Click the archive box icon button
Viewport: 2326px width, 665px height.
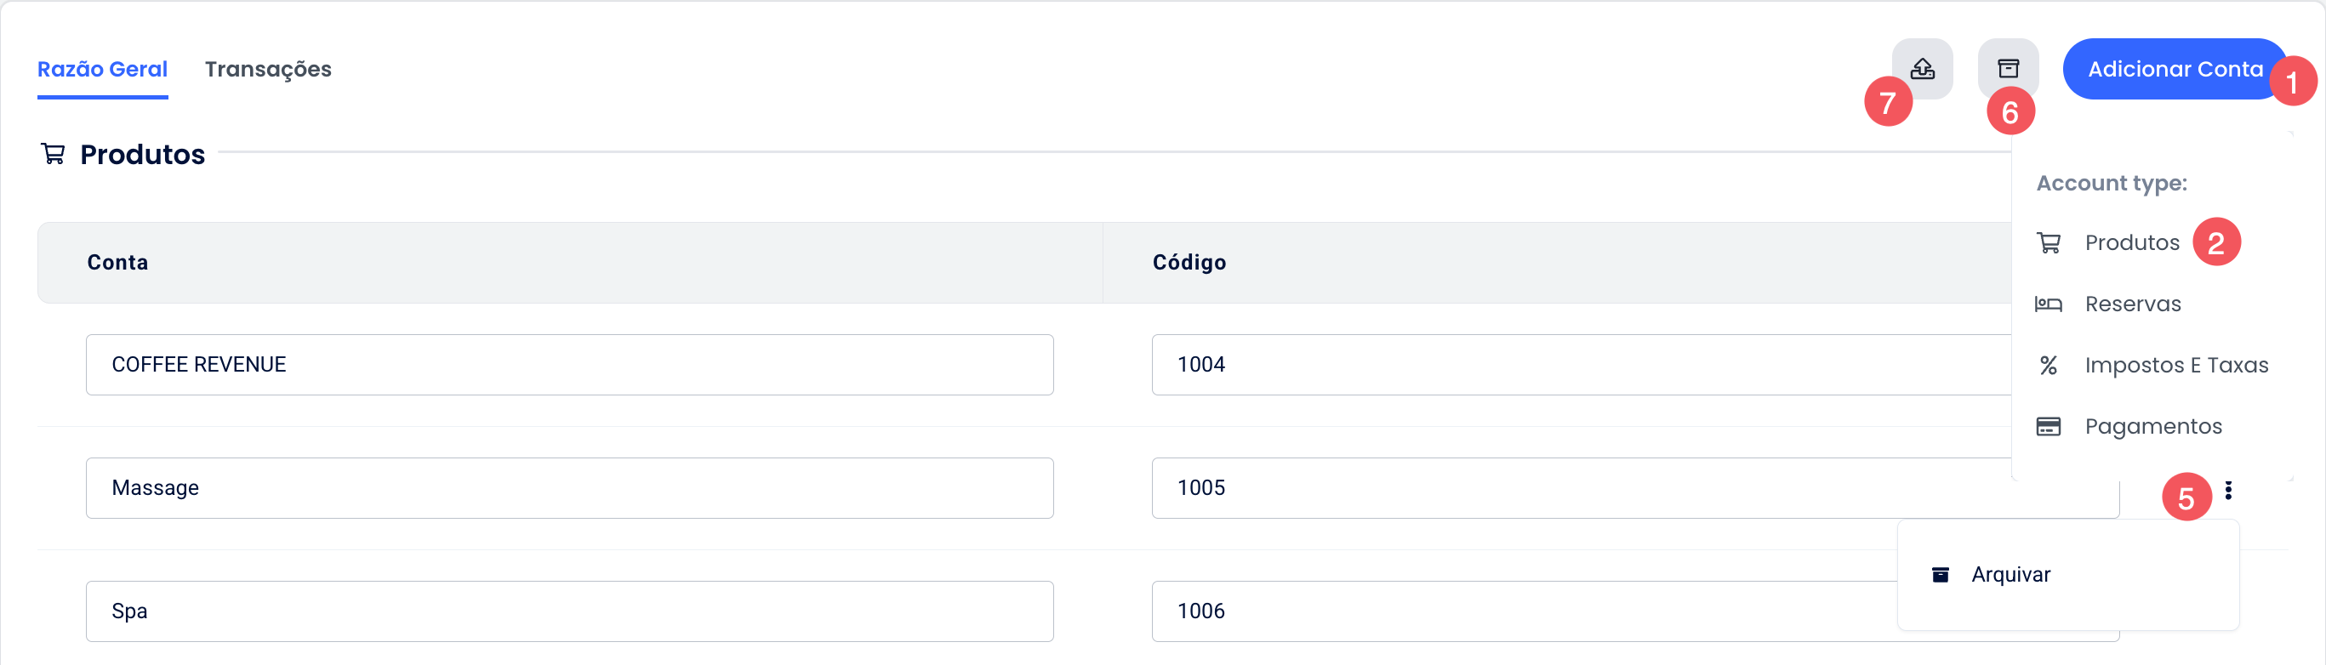click(x=2007, y=69)
